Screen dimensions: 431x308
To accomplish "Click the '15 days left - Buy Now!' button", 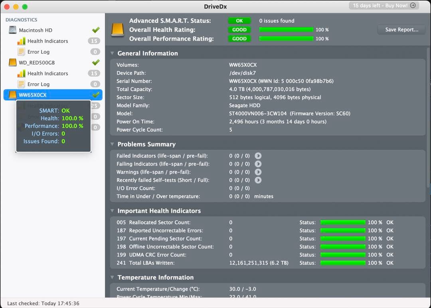I will point(384,6).
